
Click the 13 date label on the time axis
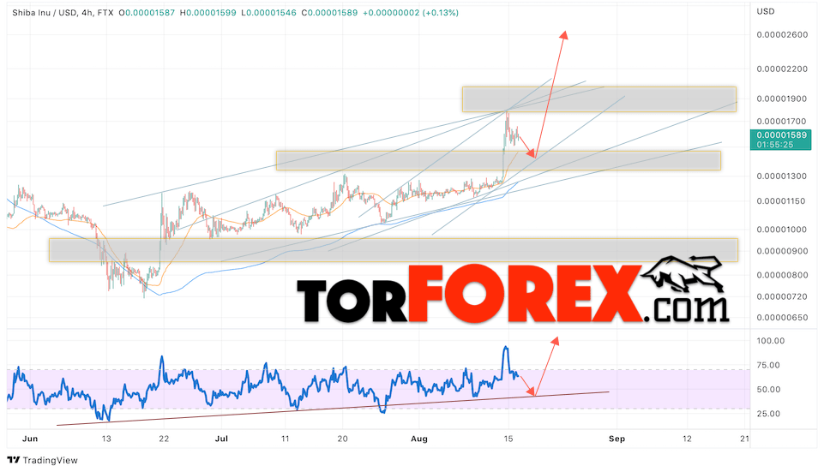106,439
